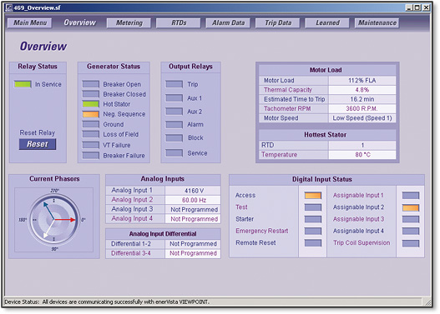Click the Assignable Input 1 indicator
The image size is (440, 314).
[x=411, y=196]
